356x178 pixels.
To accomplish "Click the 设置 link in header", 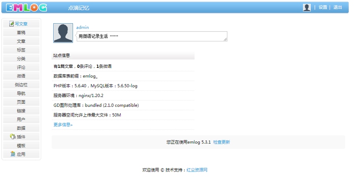I will (323, 7).
